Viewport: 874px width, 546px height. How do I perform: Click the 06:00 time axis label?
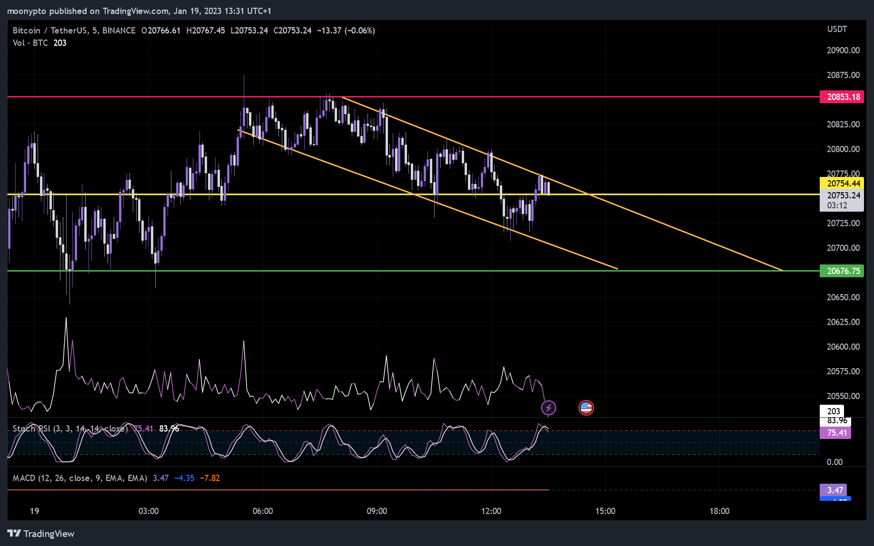click(263, 511)
